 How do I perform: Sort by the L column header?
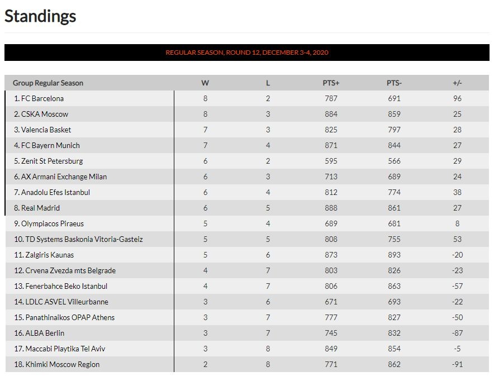[x=268, y=83]
